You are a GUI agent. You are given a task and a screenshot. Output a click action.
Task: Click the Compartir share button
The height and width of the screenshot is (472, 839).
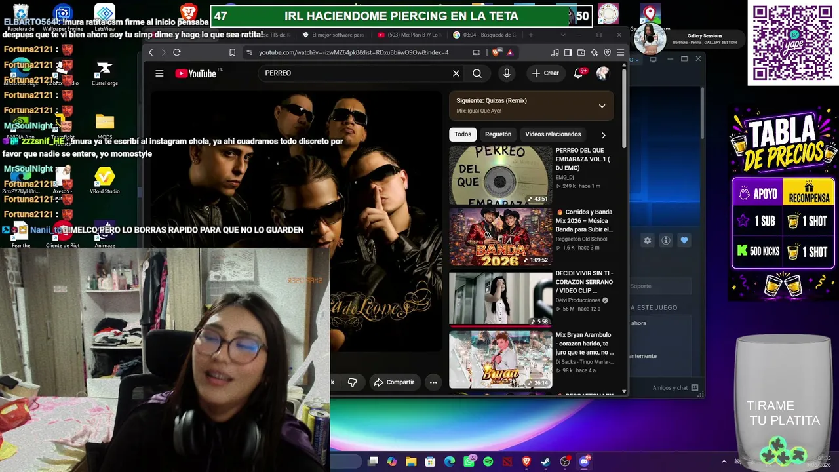395,382
